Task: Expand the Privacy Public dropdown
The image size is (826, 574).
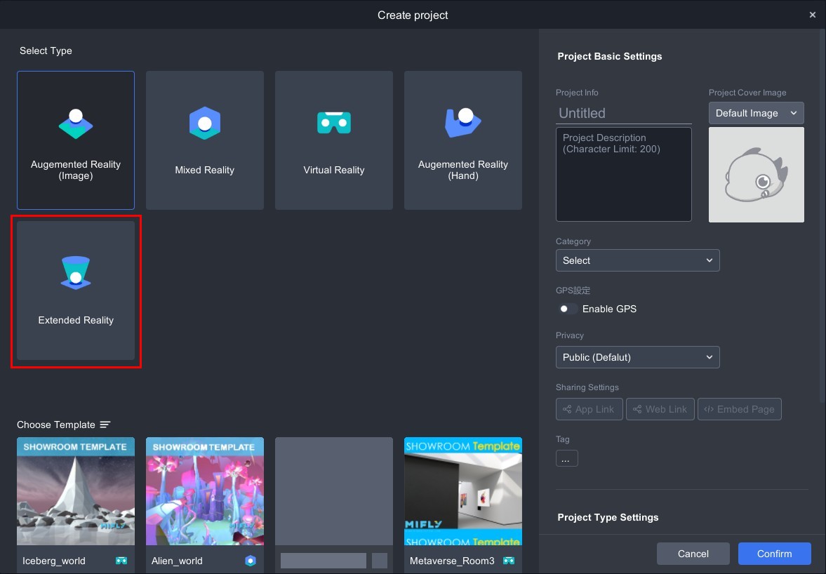Action: point(637,357)
